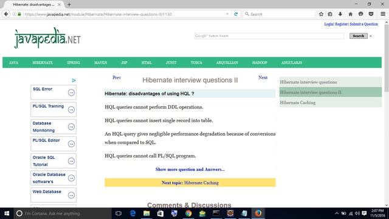389x219 pixels.
Task: Open the chat bubble toolbar icon
Action: [360, 14]
